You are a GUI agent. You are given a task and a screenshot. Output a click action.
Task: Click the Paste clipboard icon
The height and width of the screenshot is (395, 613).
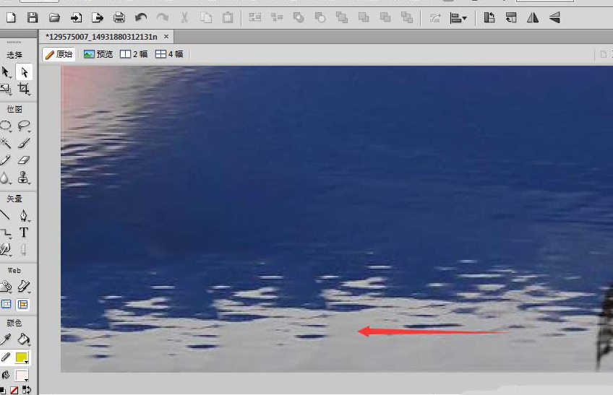click(x=228, y=17)
